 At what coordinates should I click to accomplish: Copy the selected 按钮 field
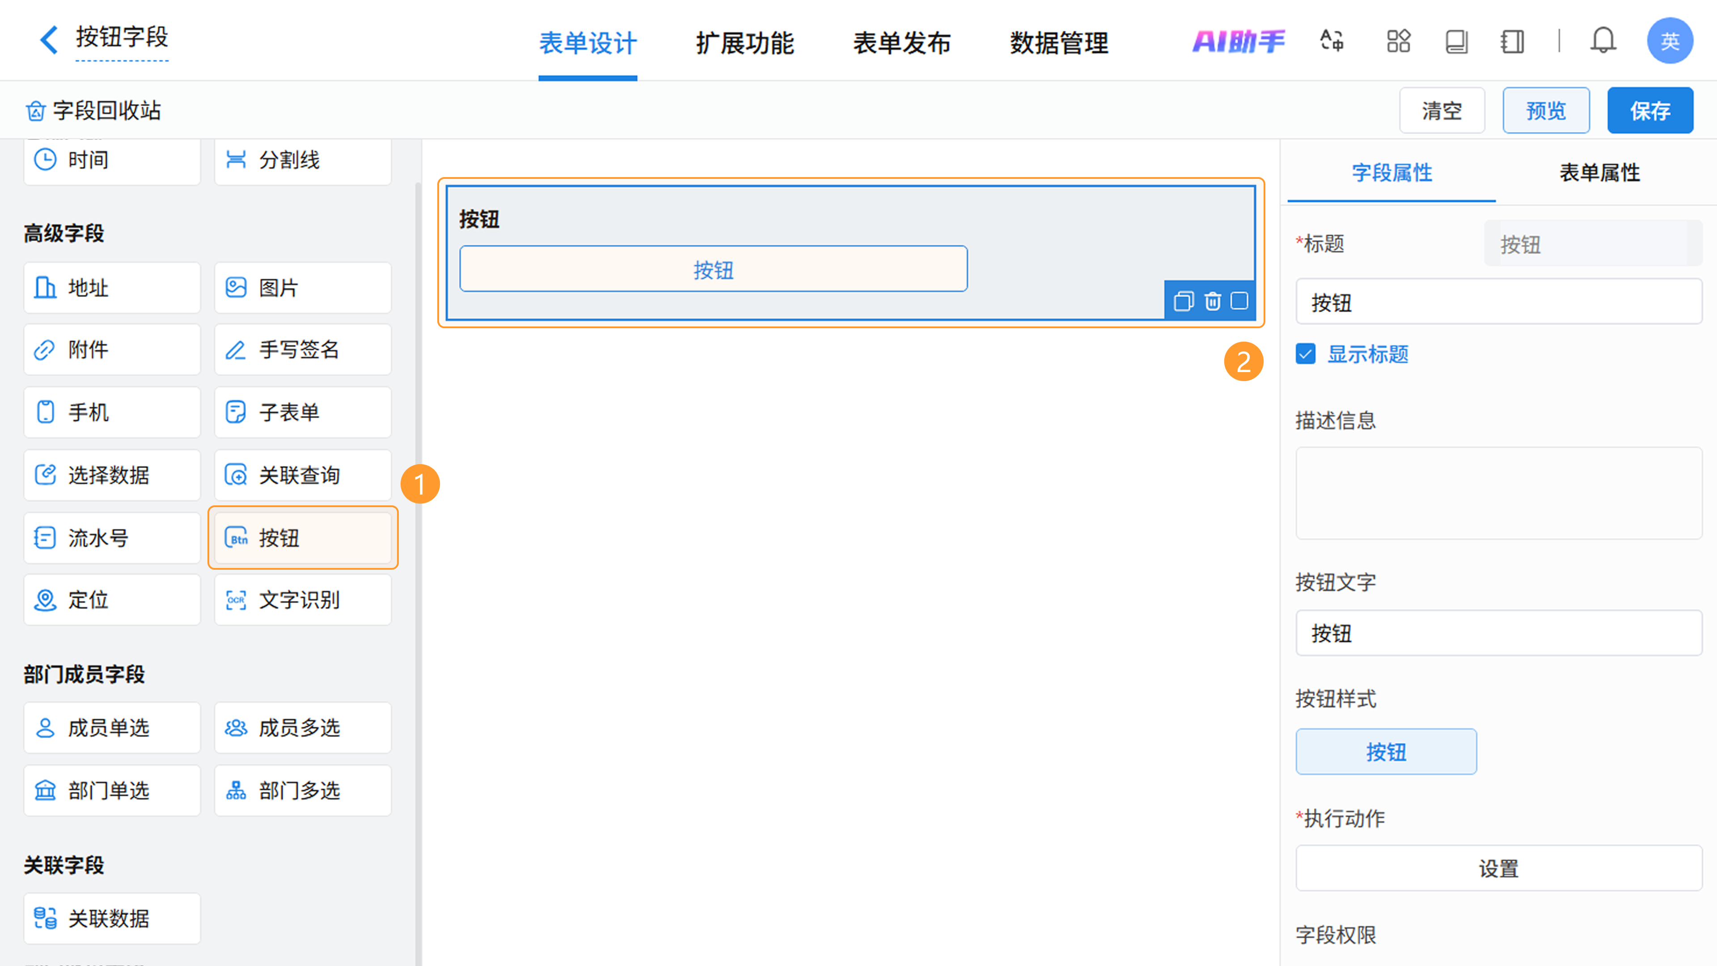pyautogui.click(x=1183, y=301)
